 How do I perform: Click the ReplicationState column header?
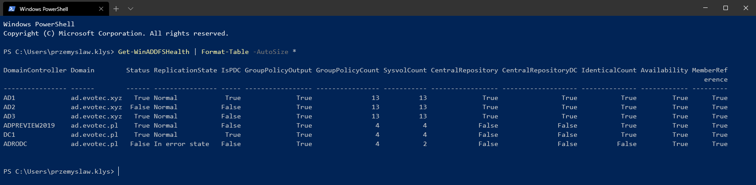pos(185,70)
